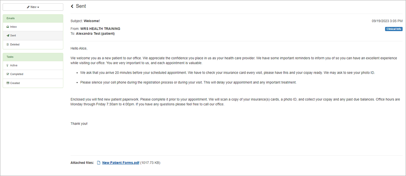The height and width of the screenshot is (176, 406).
Task: Click the Sent paper plane icon
Action: [8, 35]
